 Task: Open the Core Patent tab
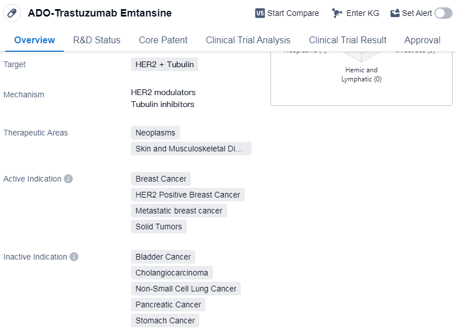click(x=163, y=40)
